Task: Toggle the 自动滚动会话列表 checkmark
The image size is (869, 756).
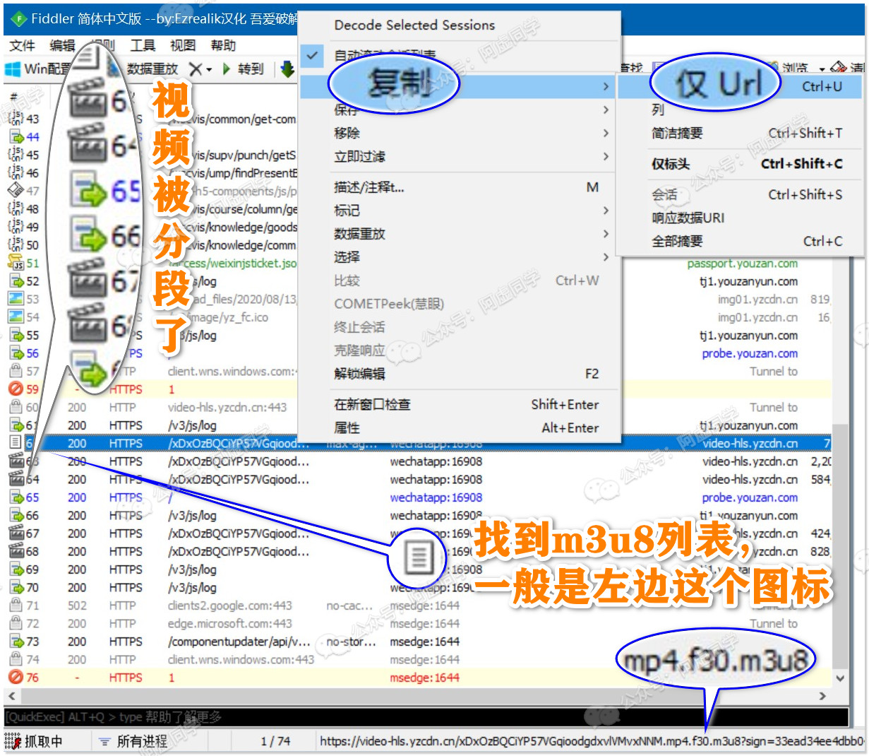Action: 313,55
